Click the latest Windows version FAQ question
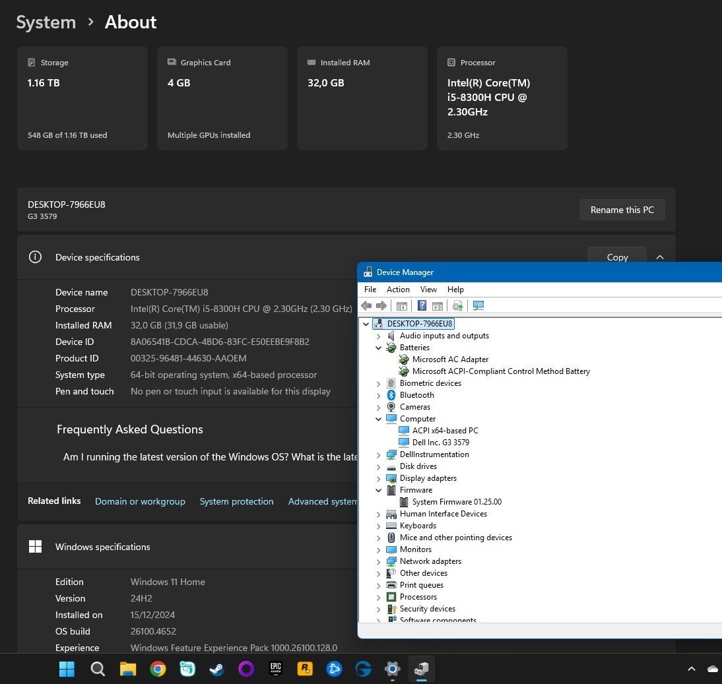Screen dimensions: 722x684 click(x=210, y=457)
